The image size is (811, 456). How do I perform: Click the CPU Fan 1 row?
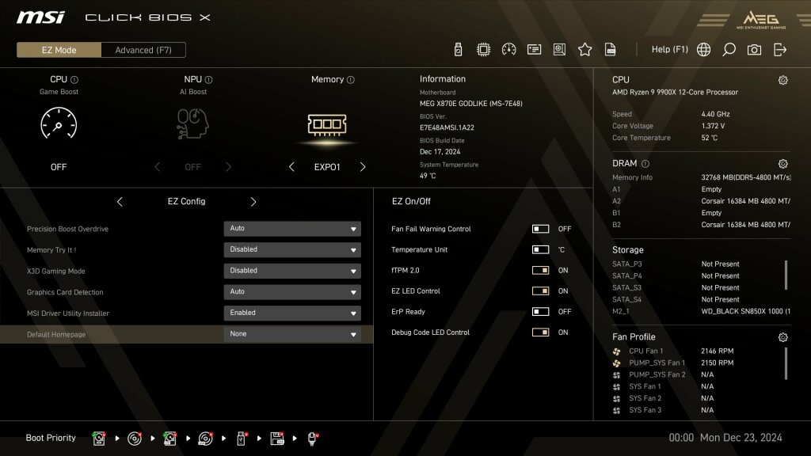point(673,351)
